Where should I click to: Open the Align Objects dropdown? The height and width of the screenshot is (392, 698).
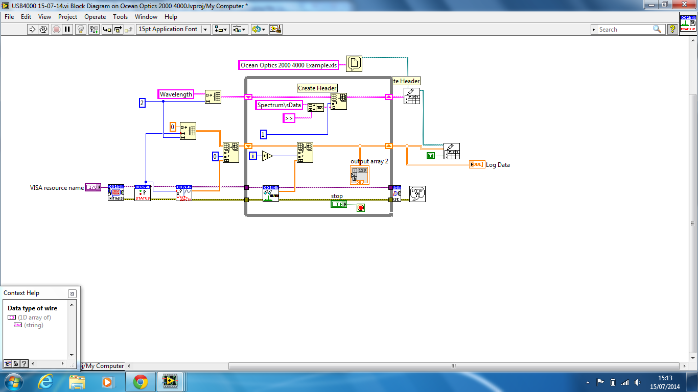[221, 29]
